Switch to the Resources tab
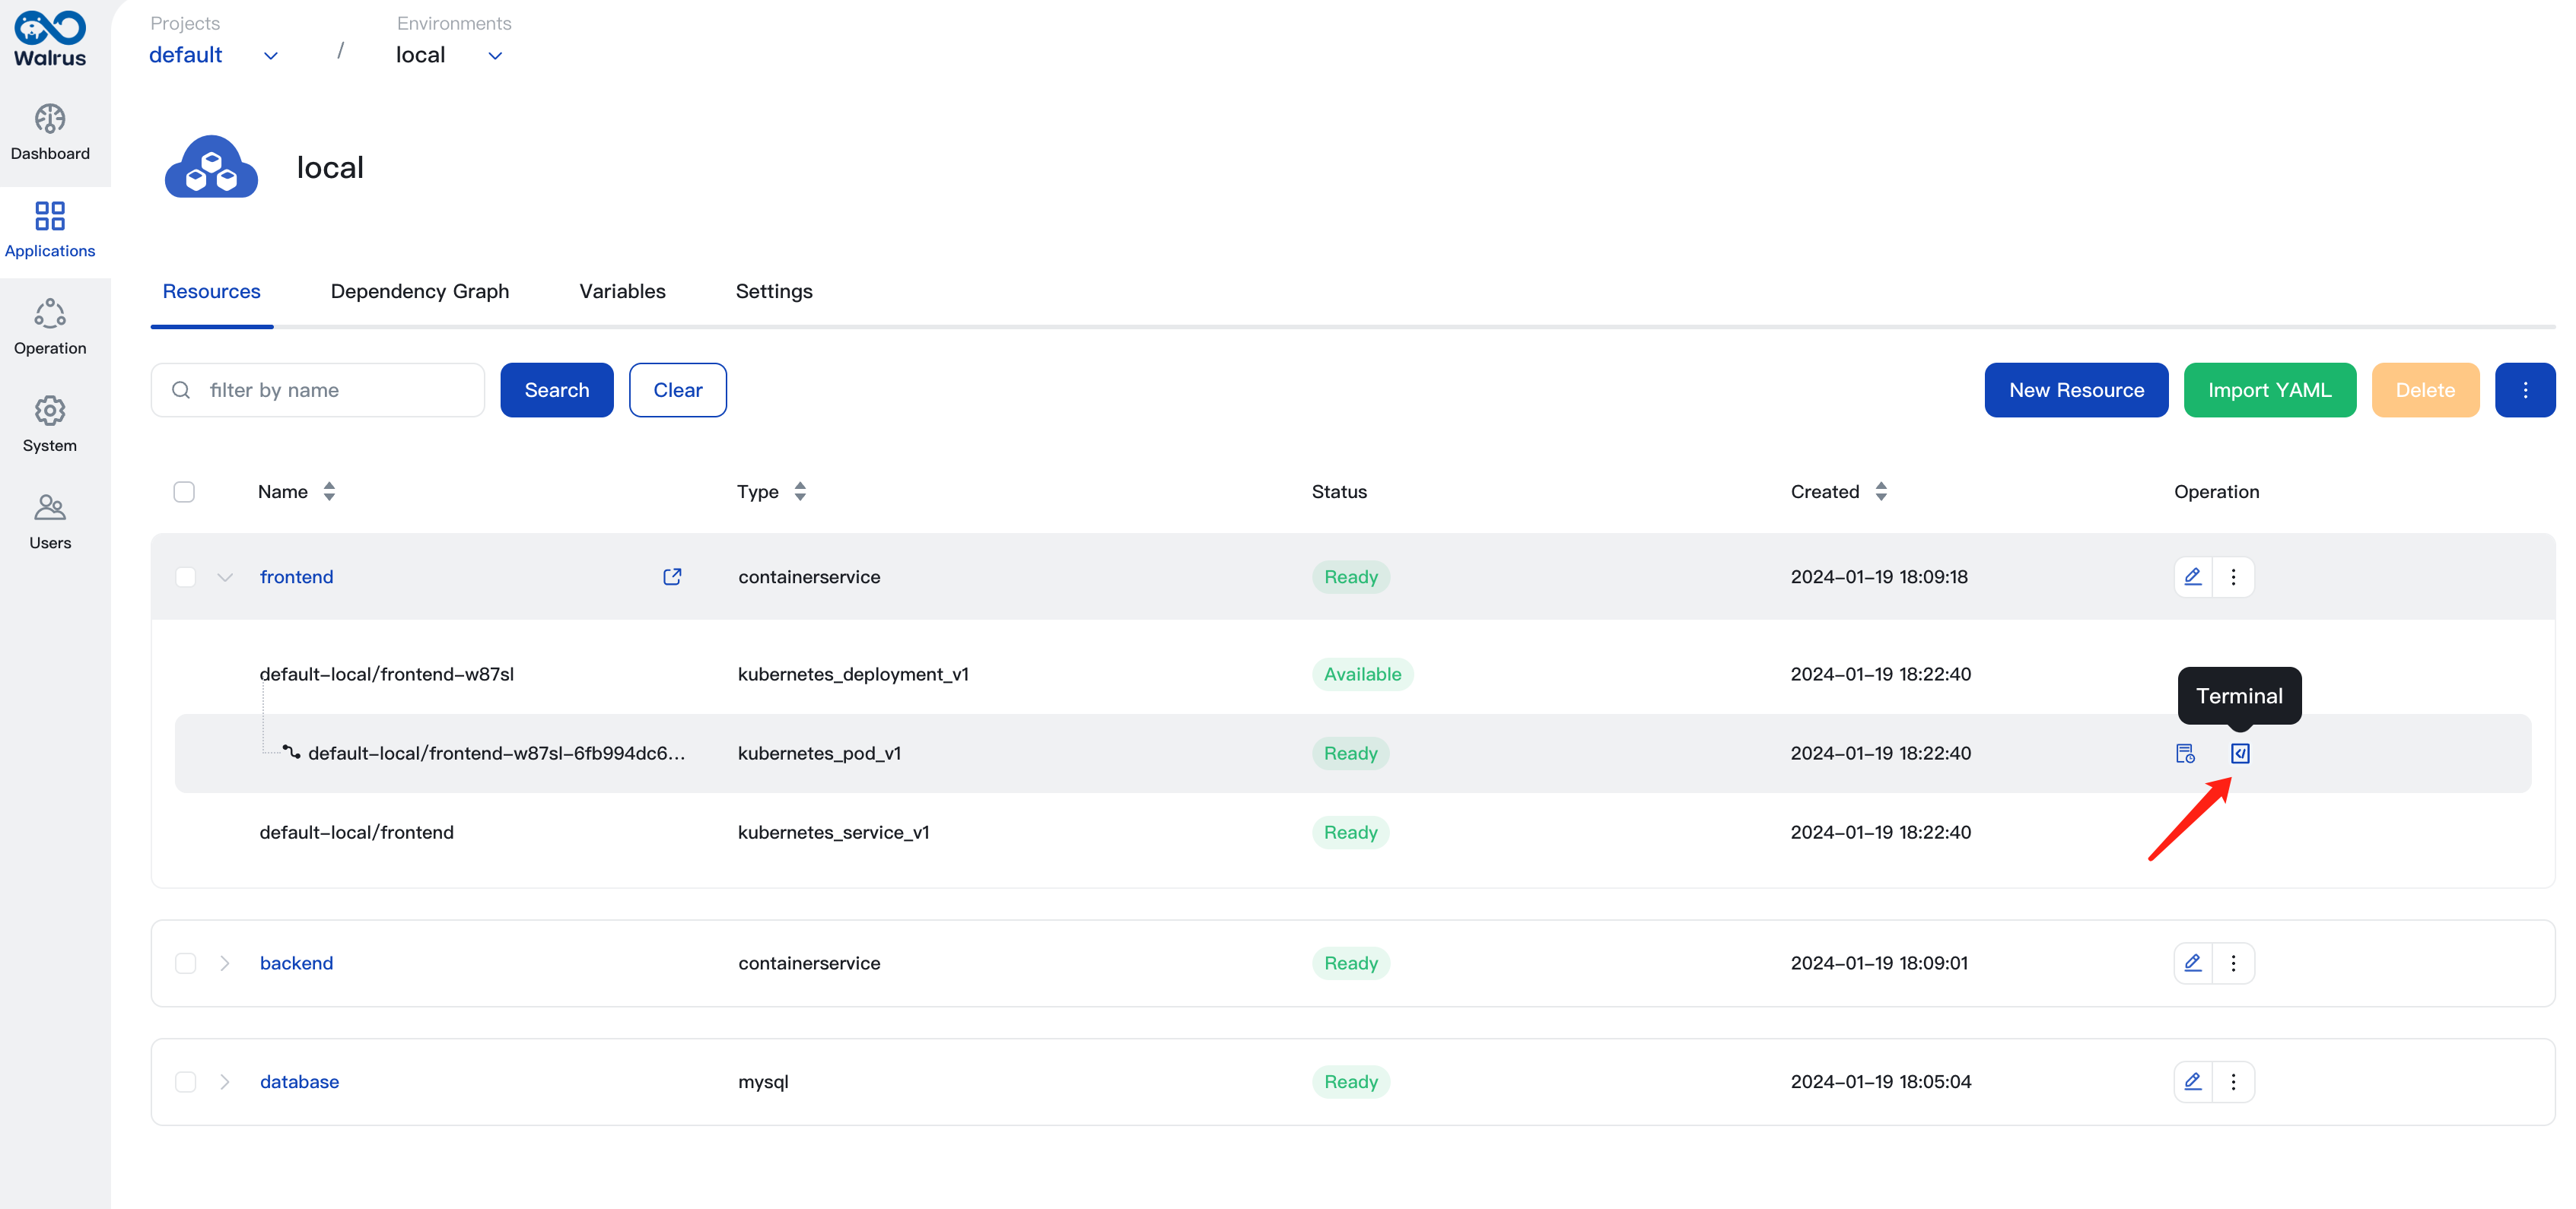 click(x=211, y=290)
